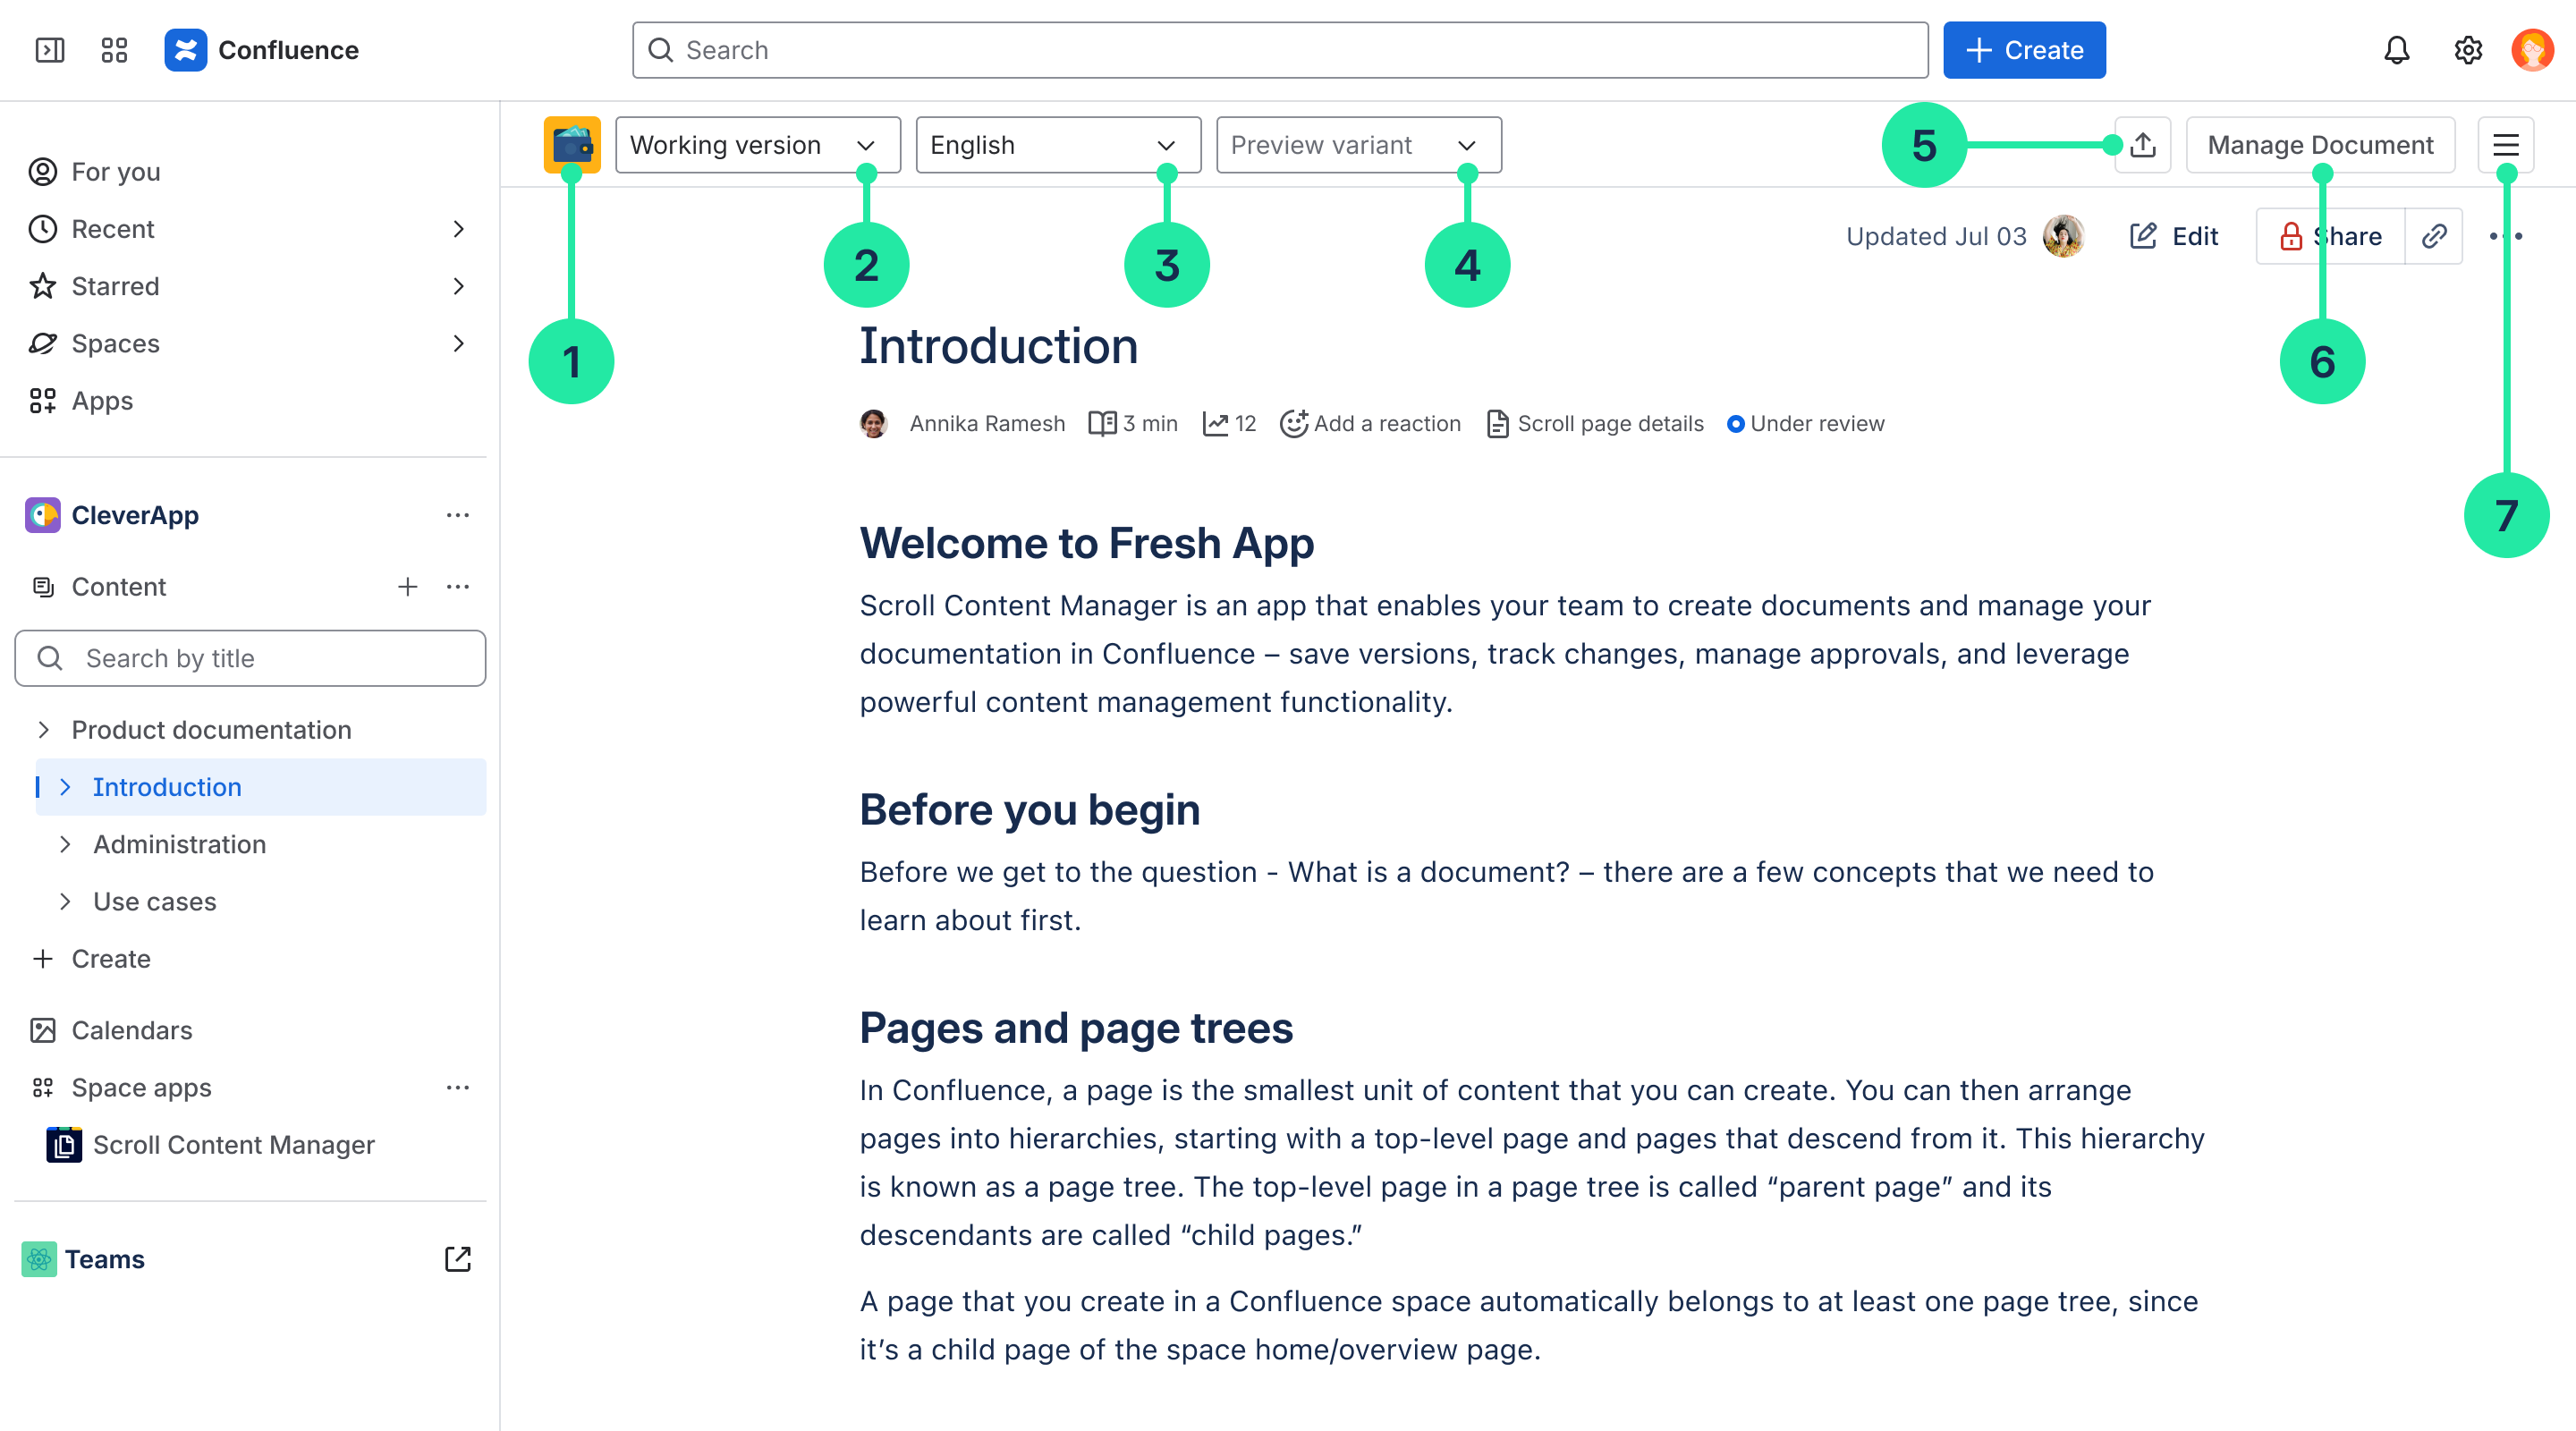Open the notifications bell
This screenshot has width=2576, height=1431.
(x=2396, y=50)
